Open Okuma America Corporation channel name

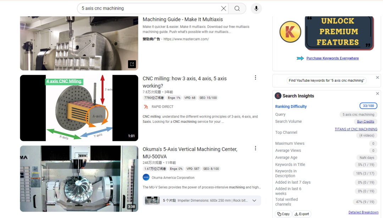173,178
